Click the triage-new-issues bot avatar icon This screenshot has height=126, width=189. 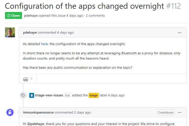point(31,95)
